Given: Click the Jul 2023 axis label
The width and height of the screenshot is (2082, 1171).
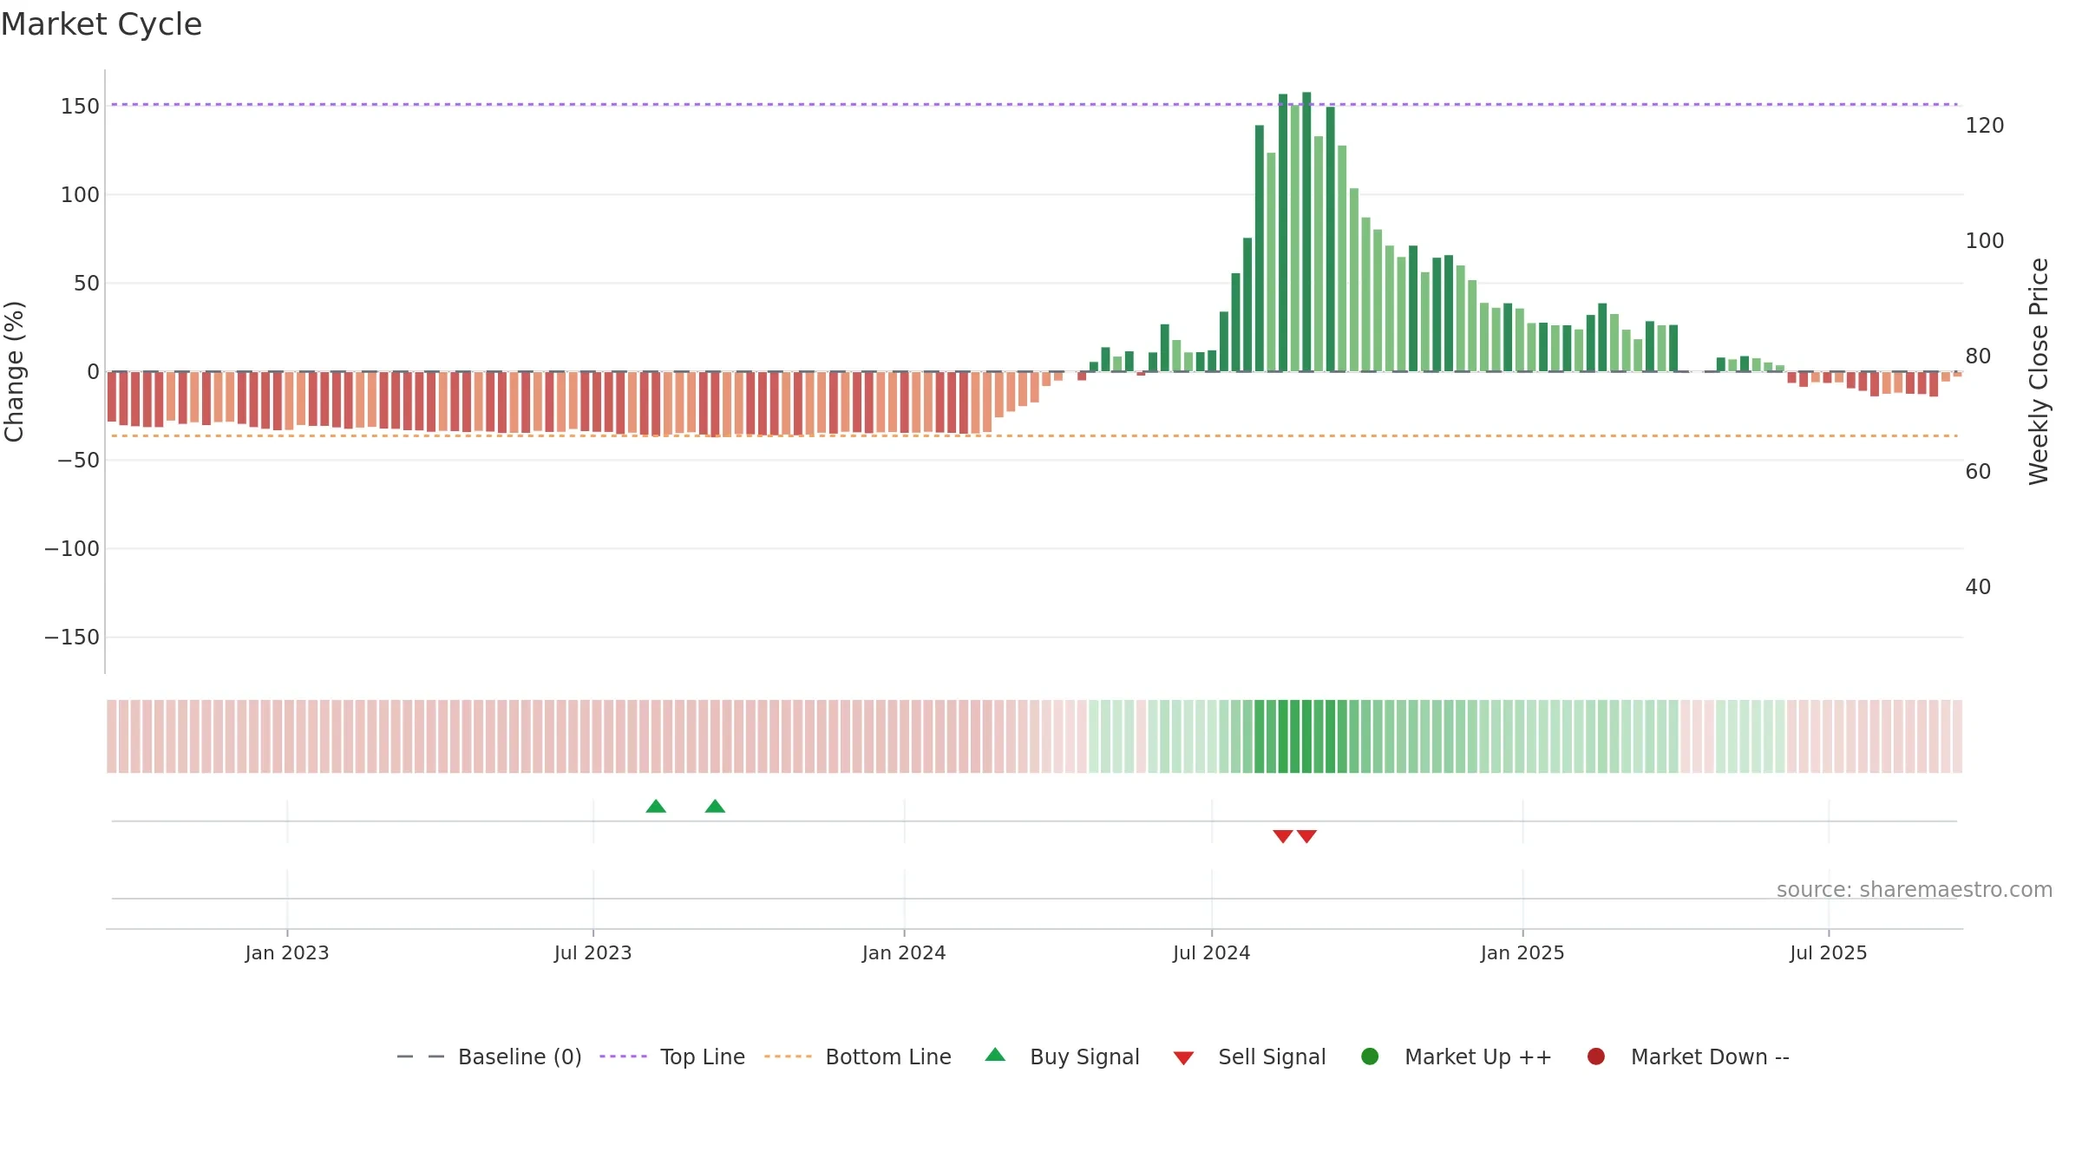Looking at the screenshot, I should point(593,953).
